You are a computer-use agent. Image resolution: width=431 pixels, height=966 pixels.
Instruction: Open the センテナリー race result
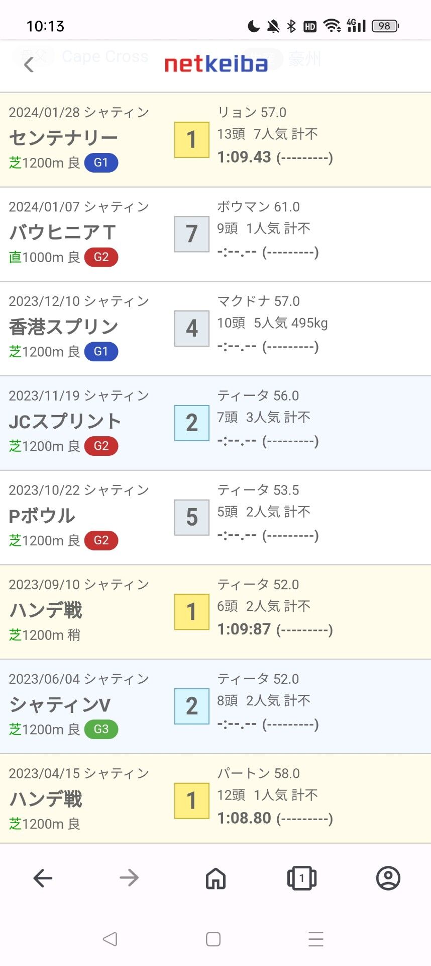tap(64, 137)
